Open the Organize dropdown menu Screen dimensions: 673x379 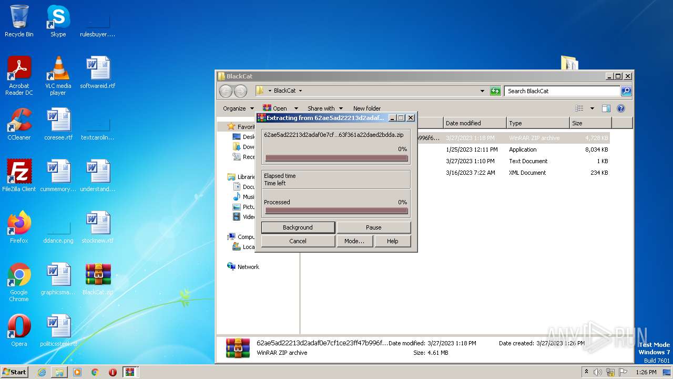[x=238, y=108]
